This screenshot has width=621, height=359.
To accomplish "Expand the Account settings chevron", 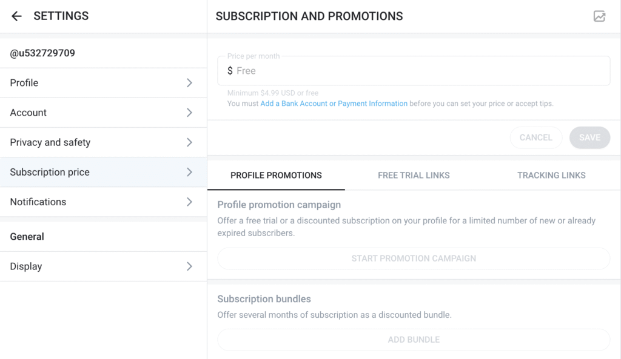I will [x=189, y=113].
